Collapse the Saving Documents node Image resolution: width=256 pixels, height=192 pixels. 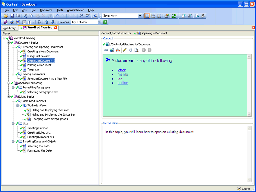pos(13,74)
